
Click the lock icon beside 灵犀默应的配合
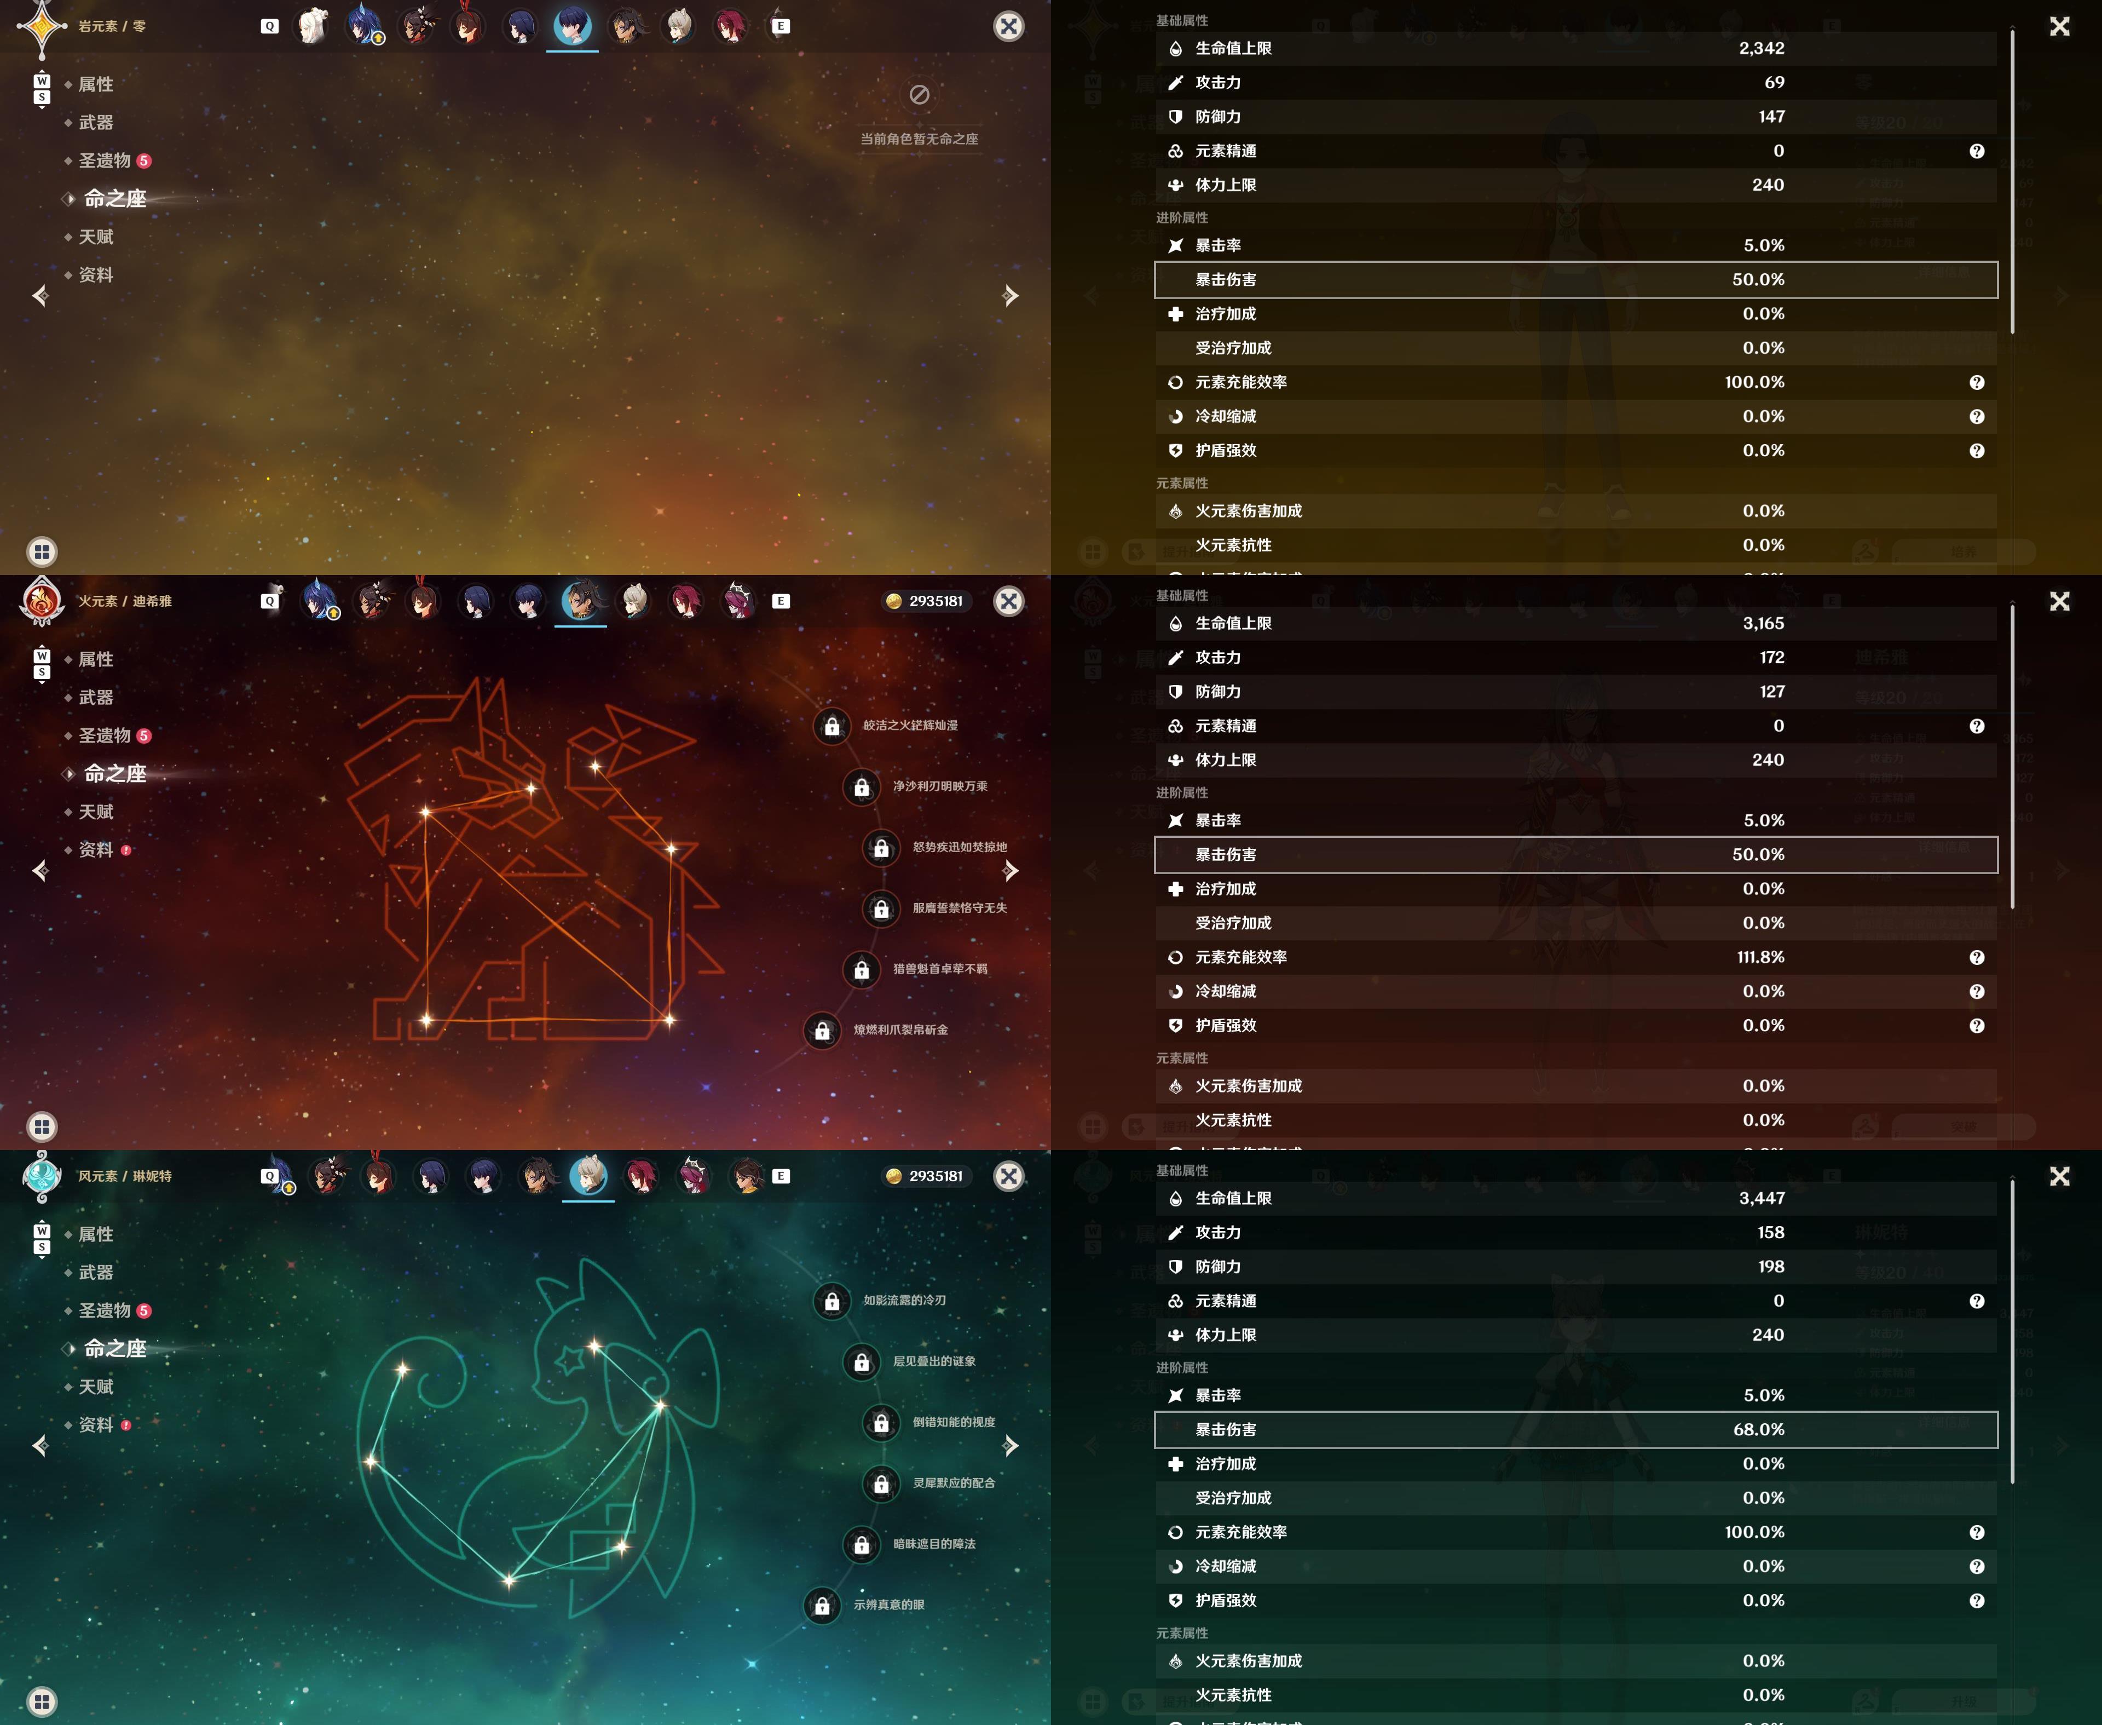[881, 1484]
